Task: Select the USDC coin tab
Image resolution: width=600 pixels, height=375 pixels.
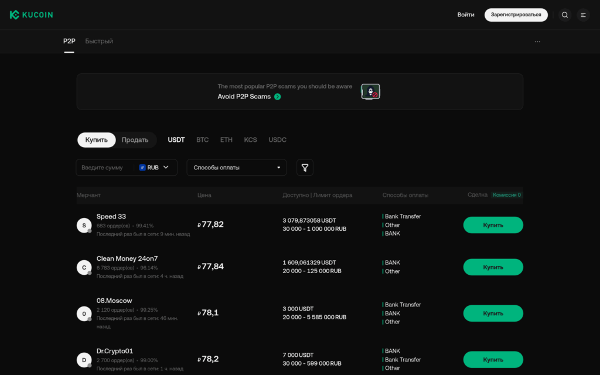Action: click(x=277, y=140)
